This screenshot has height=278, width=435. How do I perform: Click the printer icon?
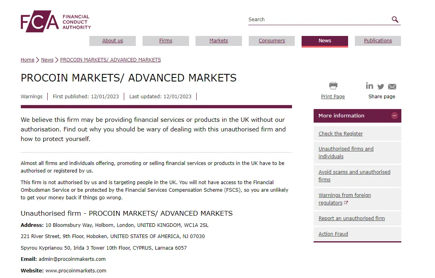point(333,85)
